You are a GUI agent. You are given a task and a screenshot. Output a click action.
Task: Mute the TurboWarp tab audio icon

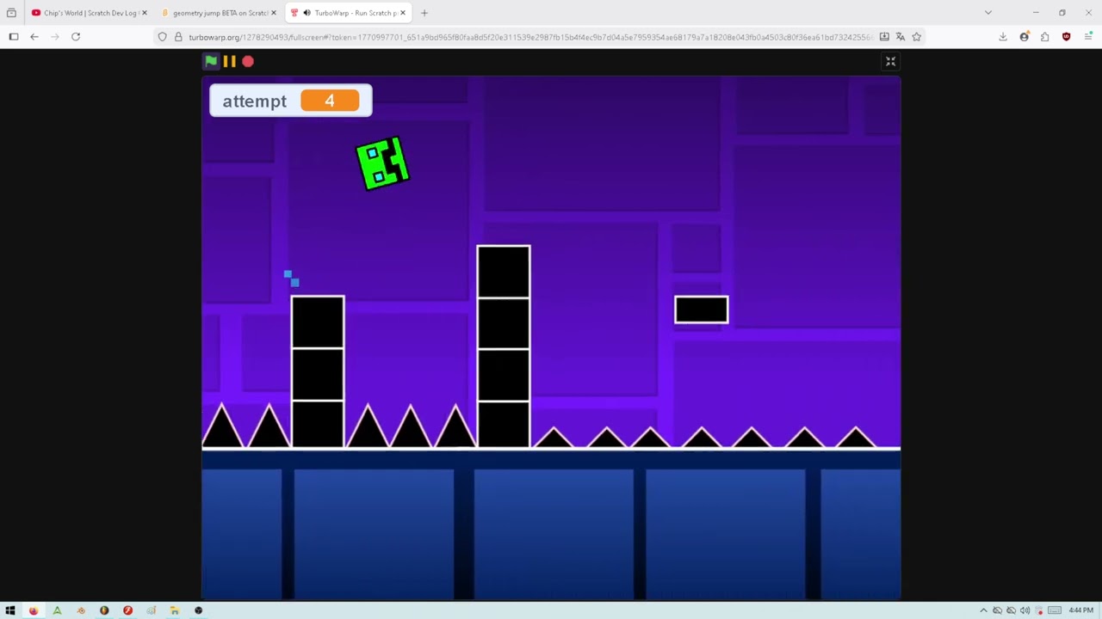pos(306,13)
